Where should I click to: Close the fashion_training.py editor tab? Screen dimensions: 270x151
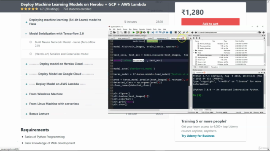tap(184, 38)
